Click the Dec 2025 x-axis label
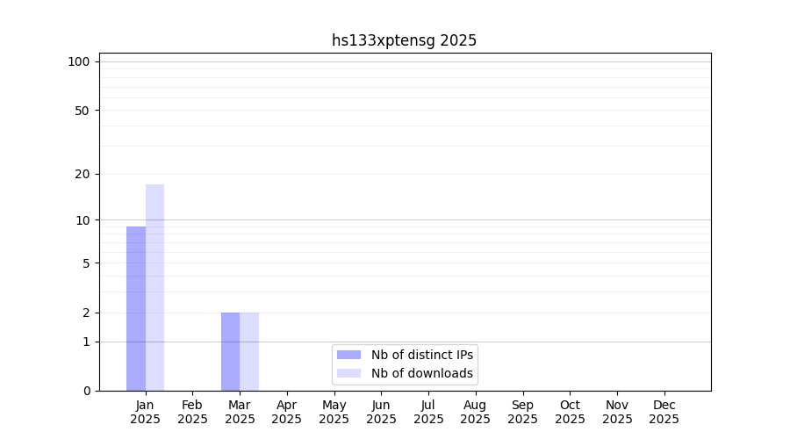 coord(664,412)
